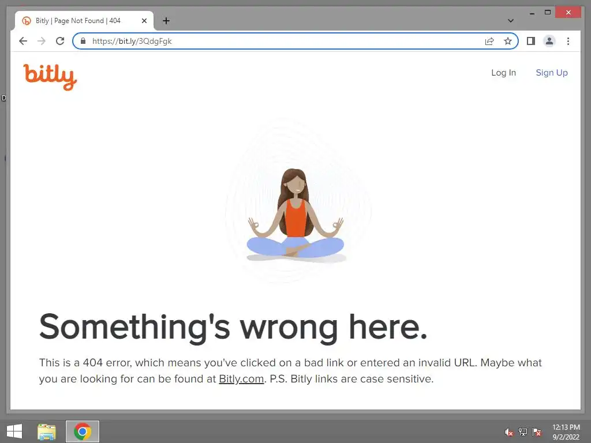Click the Chrome taskbar icon

(83, 431)
